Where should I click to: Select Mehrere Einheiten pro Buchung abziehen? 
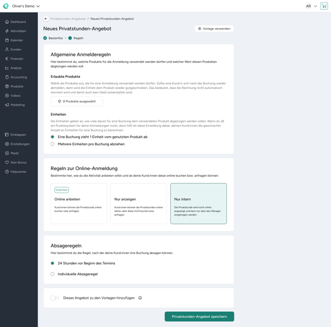[x=53, y=144]
